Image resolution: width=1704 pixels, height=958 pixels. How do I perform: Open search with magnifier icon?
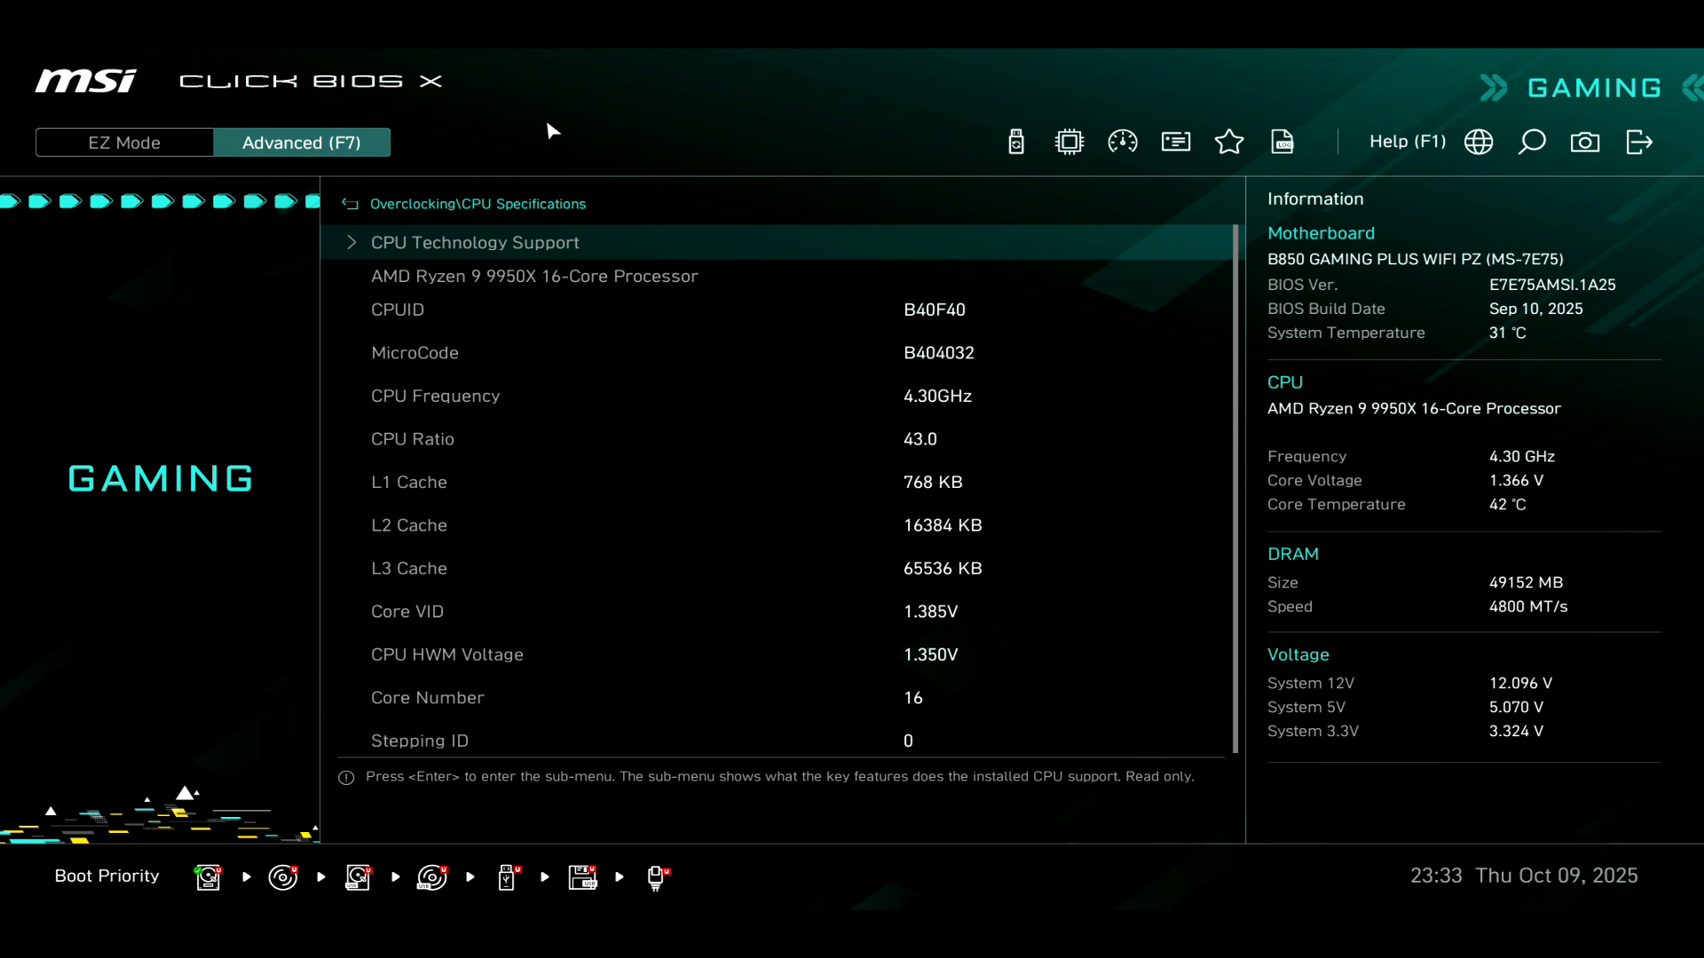[1532, 142]
